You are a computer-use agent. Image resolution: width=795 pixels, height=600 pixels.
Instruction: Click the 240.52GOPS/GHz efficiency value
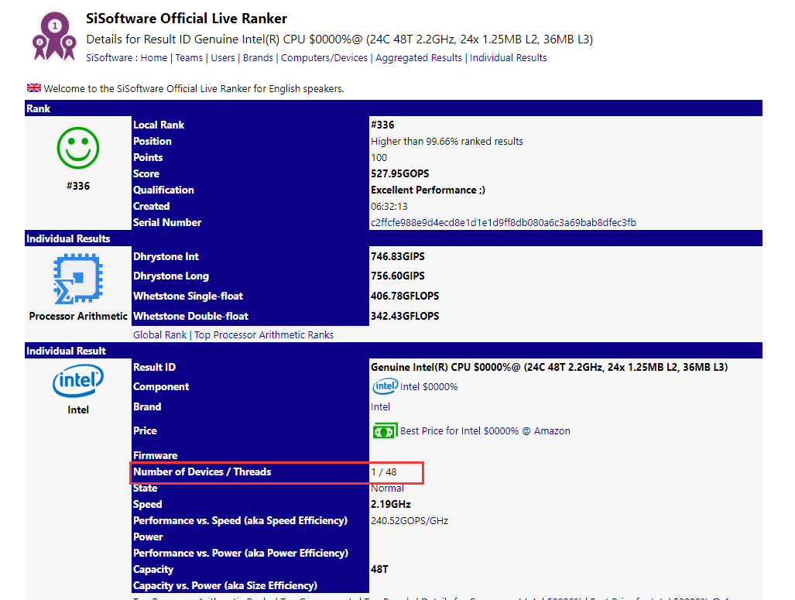(409, 521)
